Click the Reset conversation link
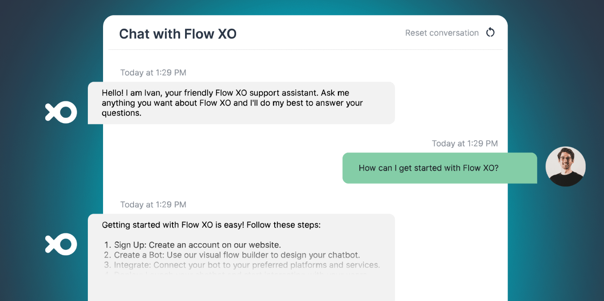 pos(442,32)
